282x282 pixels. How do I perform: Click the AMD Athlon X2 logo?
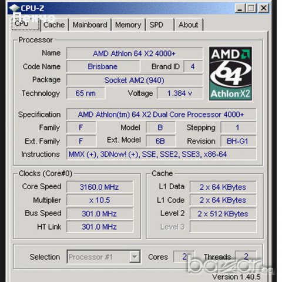tap(230, 73)
